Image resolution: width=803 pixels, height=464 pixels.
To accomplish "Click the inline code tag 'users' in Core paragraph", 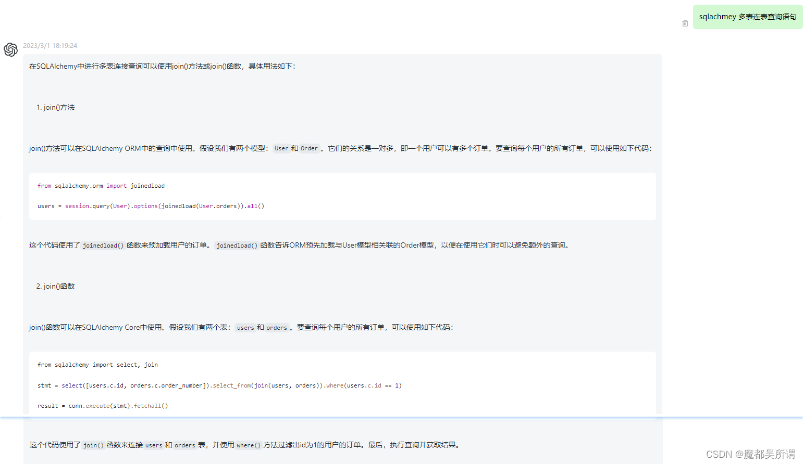I will pos(245,328).
